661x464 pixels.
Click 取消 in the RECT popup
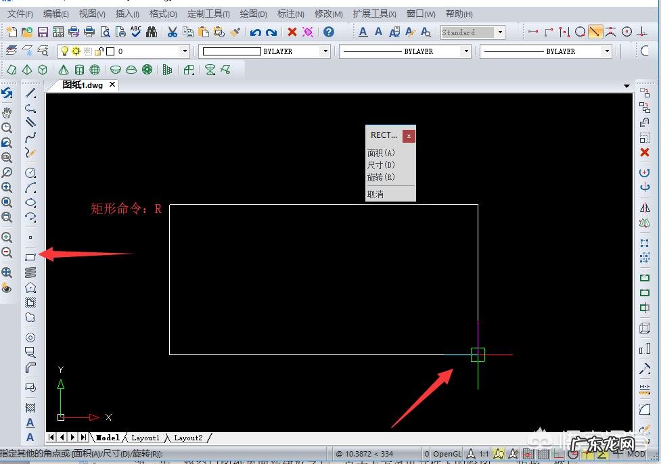(x=375, y=194)
